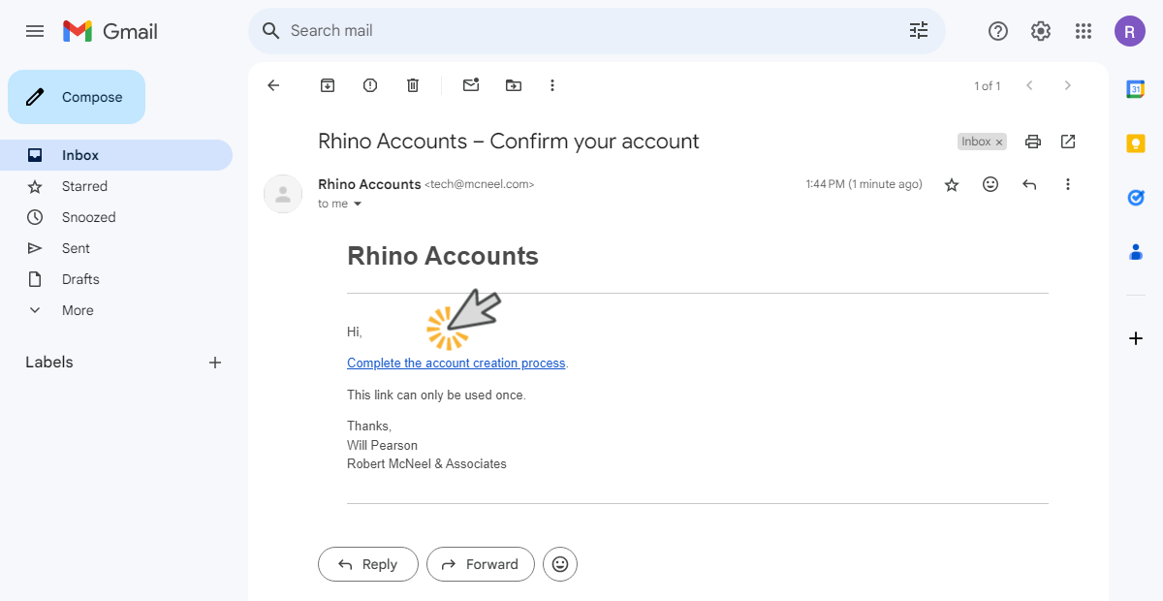Image resolution: width=1163 pixels, height=601 pixels.
Task: Go to the Sent folder
Action: [x=76, y=247]
